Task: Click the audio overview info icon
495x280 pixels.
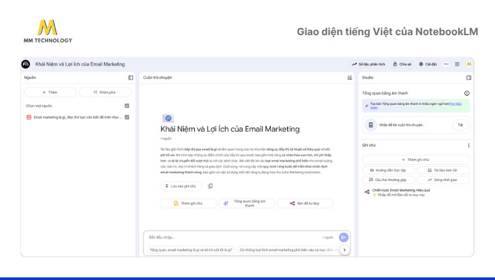Action: click(467, 93)
